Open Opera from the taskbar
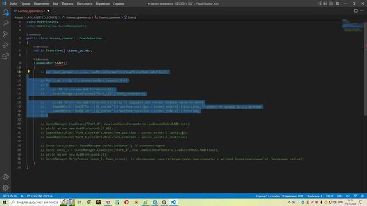367x206 pixels. [x=127, y=202]
